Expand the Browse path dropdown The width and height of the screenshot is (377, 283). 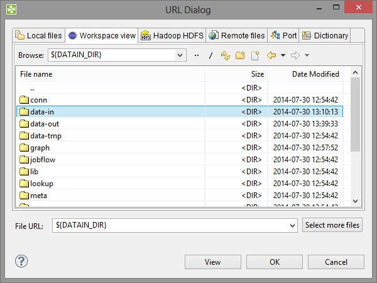(x=180, y=55)
